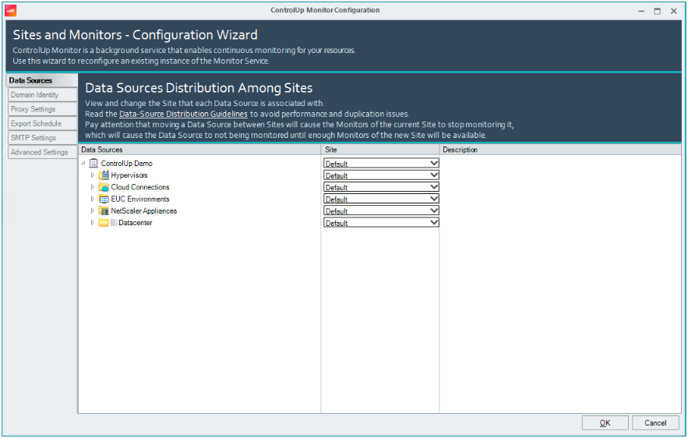This screenshot has width=688, height=438.
Task: Select the Hypervisors tree label
Action: [129, 175]
